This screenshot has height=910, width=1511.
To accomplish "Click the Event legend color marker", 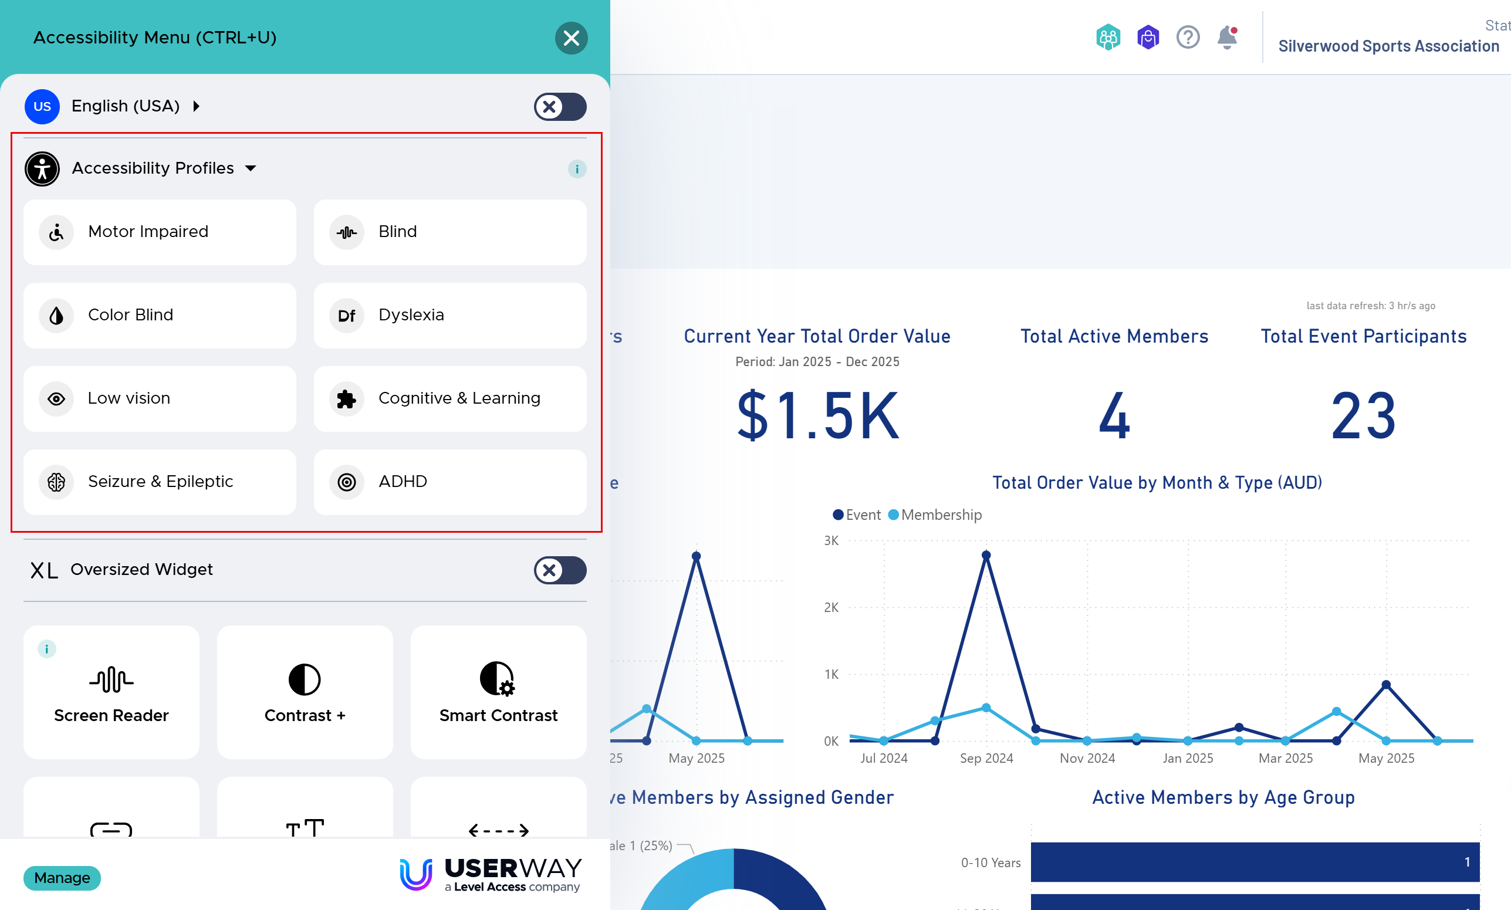I will pyautogui.click(x=838, y=515).
